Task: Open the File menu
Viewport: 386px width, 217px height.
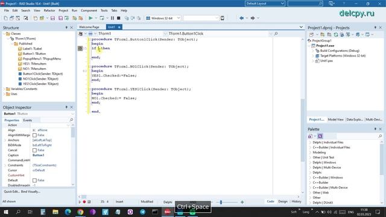Action: [7, 11]
